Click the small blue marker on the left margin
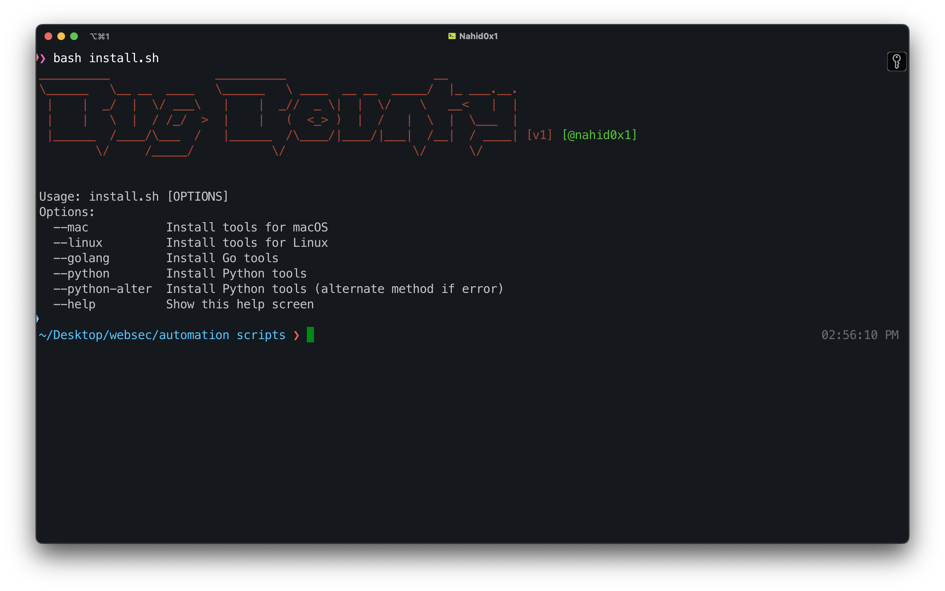This screenshot has height=591, width=945. pyautogui.click(x=37, y=319)
